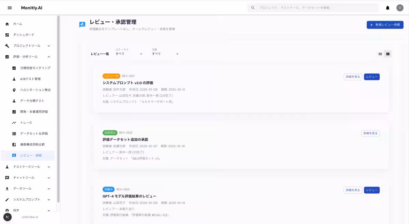Click 新規レビュー依頼 button
Screen dimensions: 409x224
[385, 25]
